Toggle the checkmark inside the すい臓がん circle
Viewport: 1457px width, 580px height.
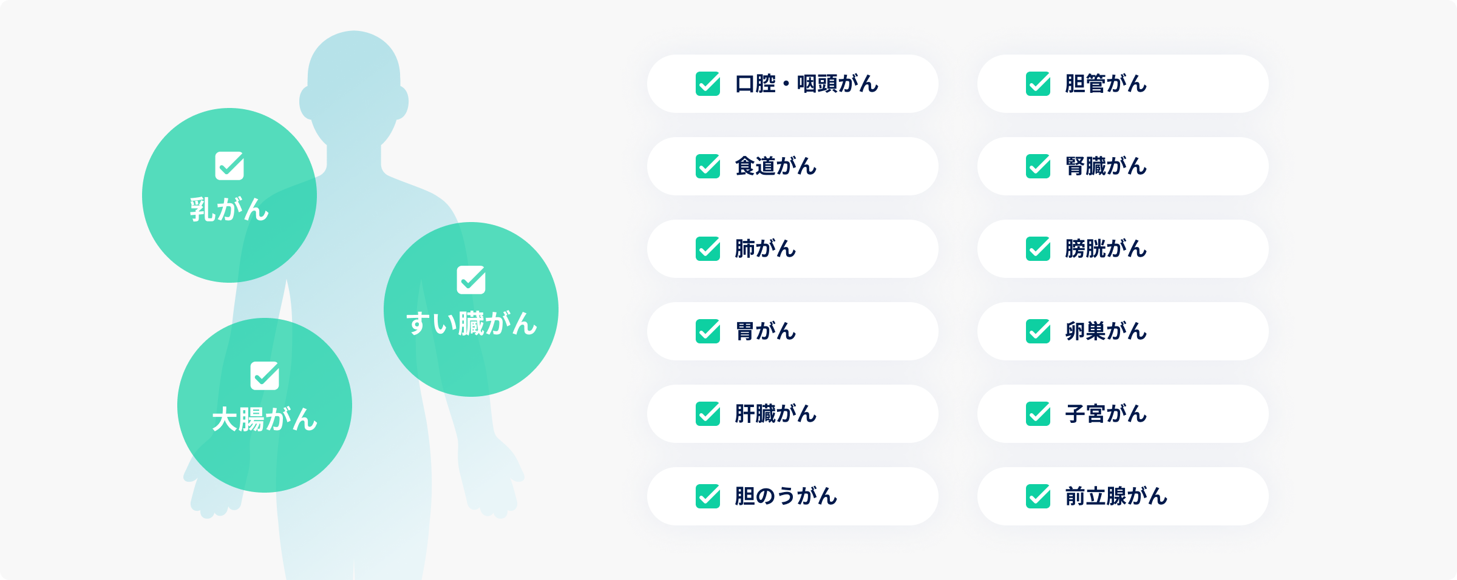tap(471, 280)
